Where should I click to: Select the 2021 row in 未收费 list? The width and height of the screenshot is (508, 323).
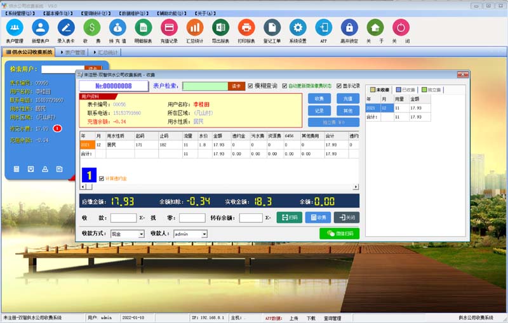point(398,108)
